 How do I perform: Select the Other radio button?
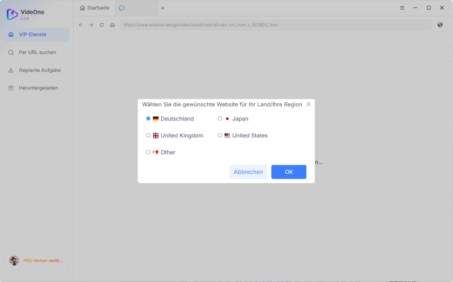point(148,152)
